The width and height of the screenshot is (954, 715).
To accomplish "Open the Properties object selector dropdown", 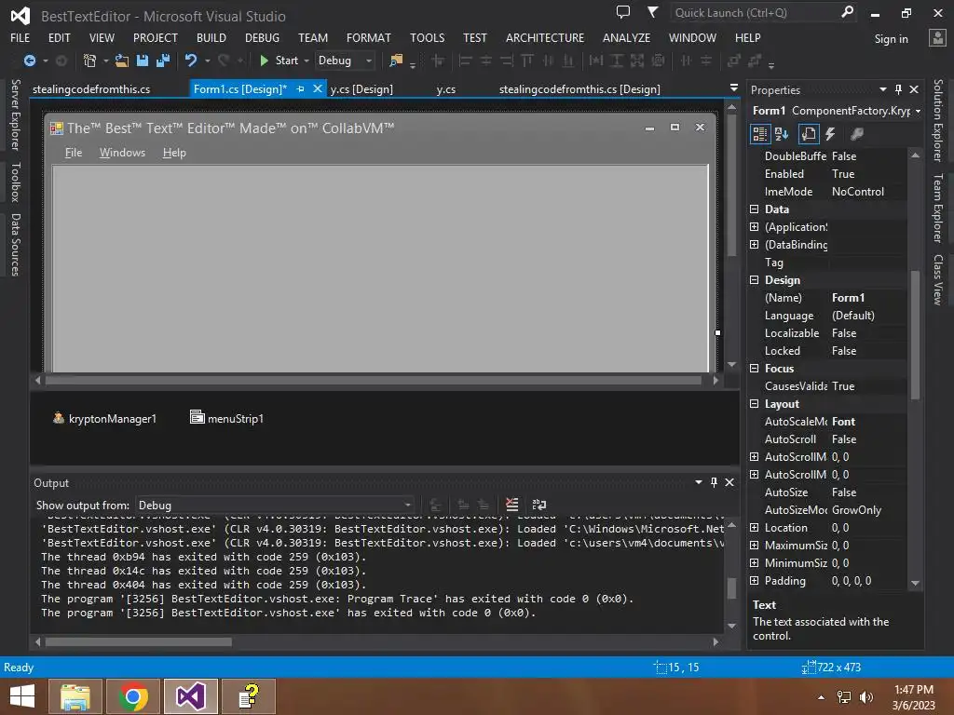I will pos(918,111).
